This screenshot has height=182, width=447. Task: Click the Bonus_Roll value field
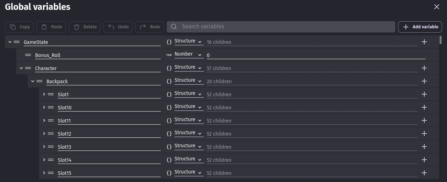pyautogui.click(x=316, y=55)
